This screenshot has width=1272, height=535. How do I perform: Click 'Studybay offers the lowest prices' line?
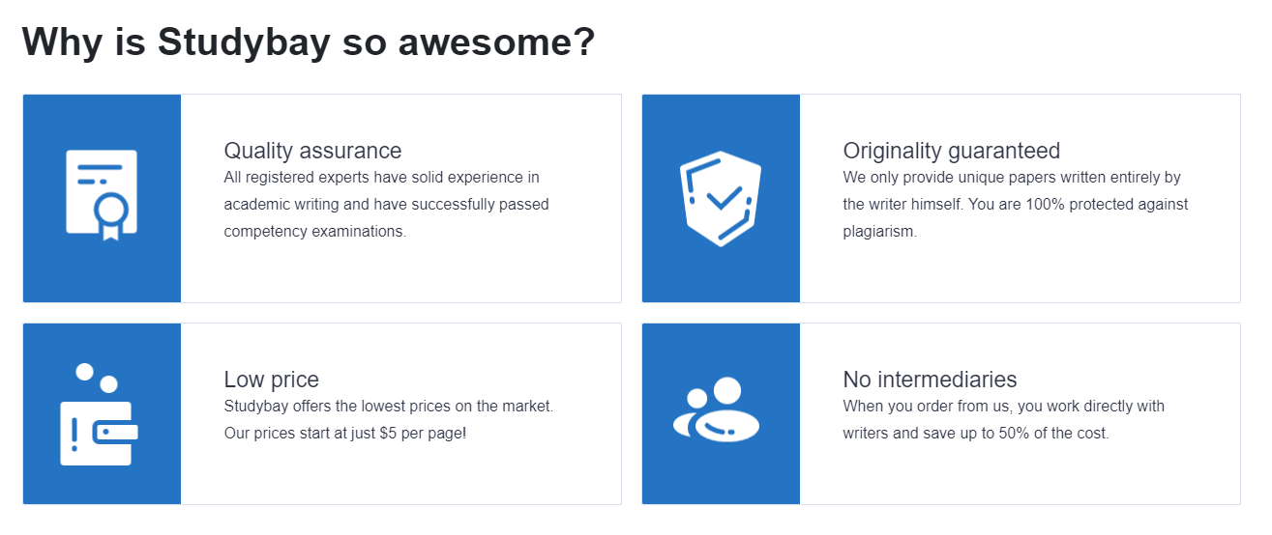pyautogui.click(x=388, y=407)
